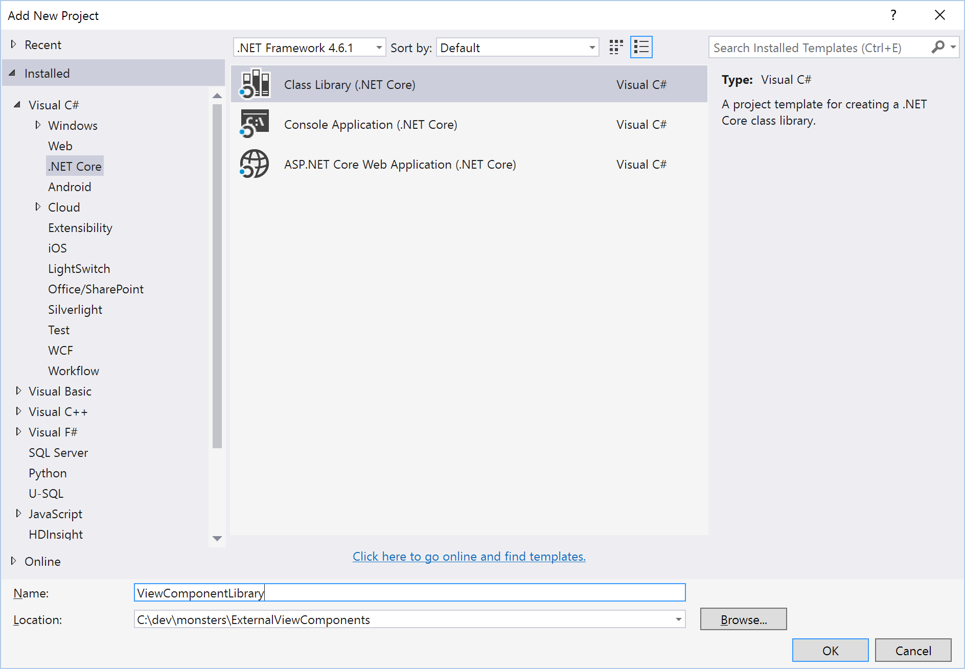This screenshot has height=669, width=965.
Task: Open the Location path dropdown
Action: click(678, 619)
